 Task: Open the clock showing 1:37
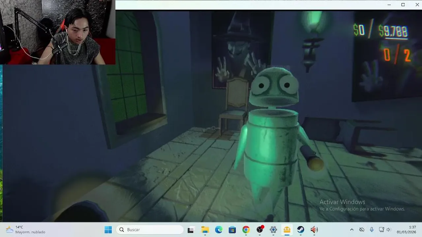pos(412,227)
